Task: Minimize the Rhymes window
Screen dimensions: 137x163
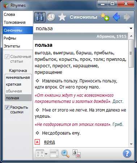Action: click(x=103, y=4)
